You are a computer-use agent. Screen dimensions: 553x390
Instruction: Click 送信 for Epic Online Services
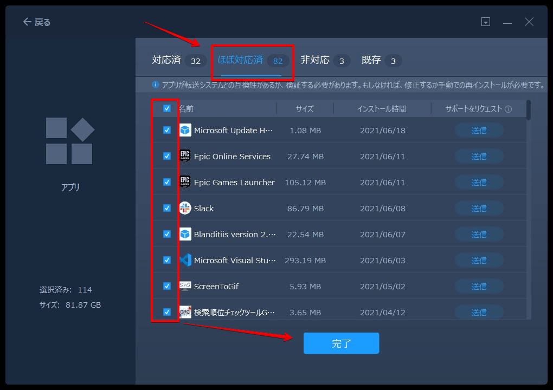point(479,157)
